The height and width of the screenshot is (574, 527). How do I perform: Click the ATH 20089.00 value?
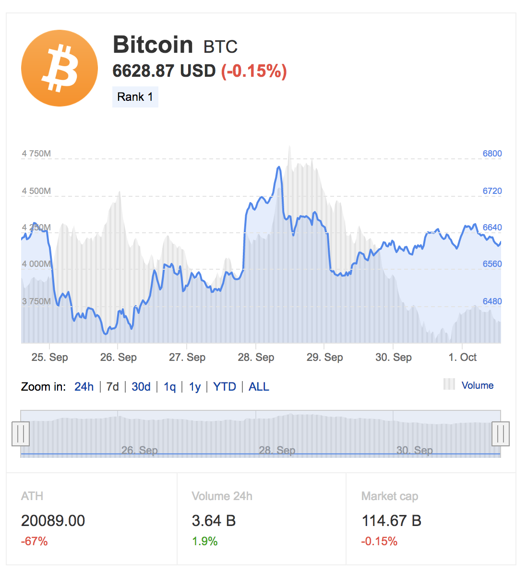(x=53, y=521)
